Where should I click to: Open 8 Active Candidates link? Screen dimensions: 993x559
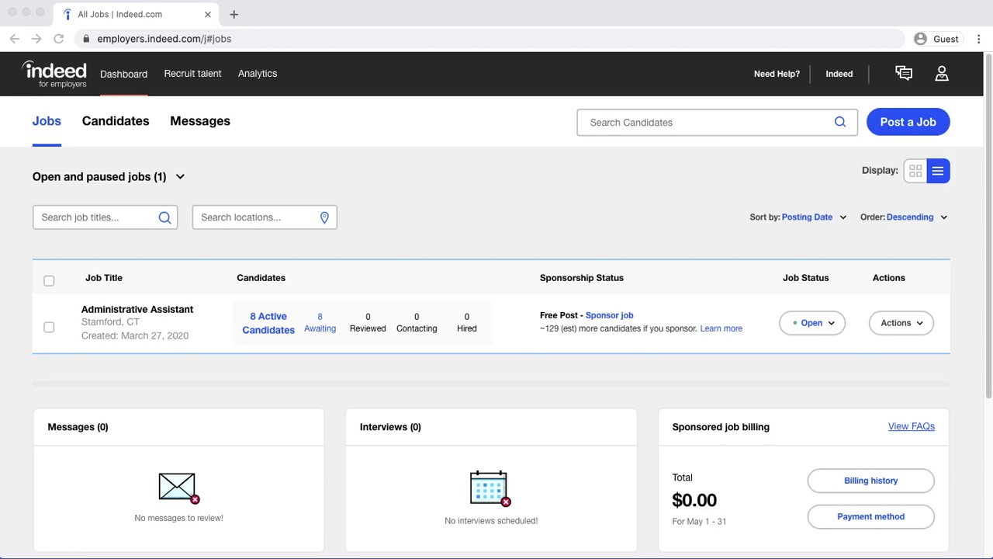click(268, 323)
